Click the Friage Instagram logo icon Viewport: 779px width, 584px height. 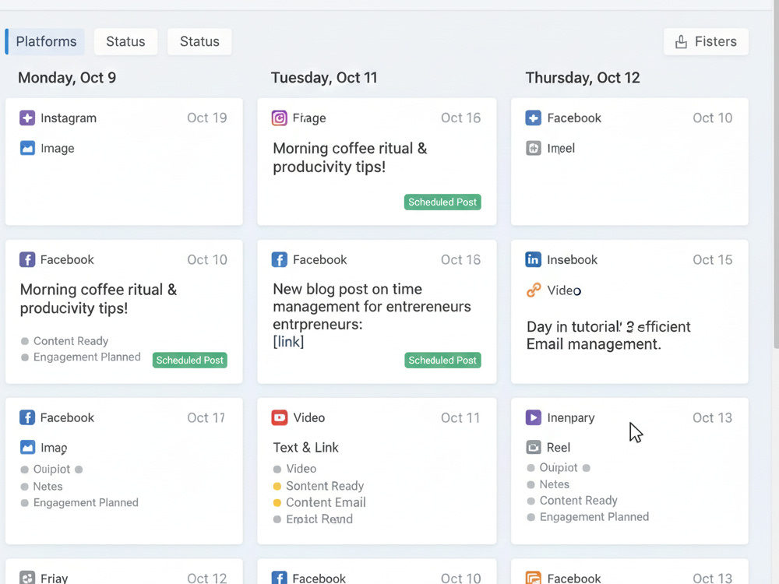(279, 118)
